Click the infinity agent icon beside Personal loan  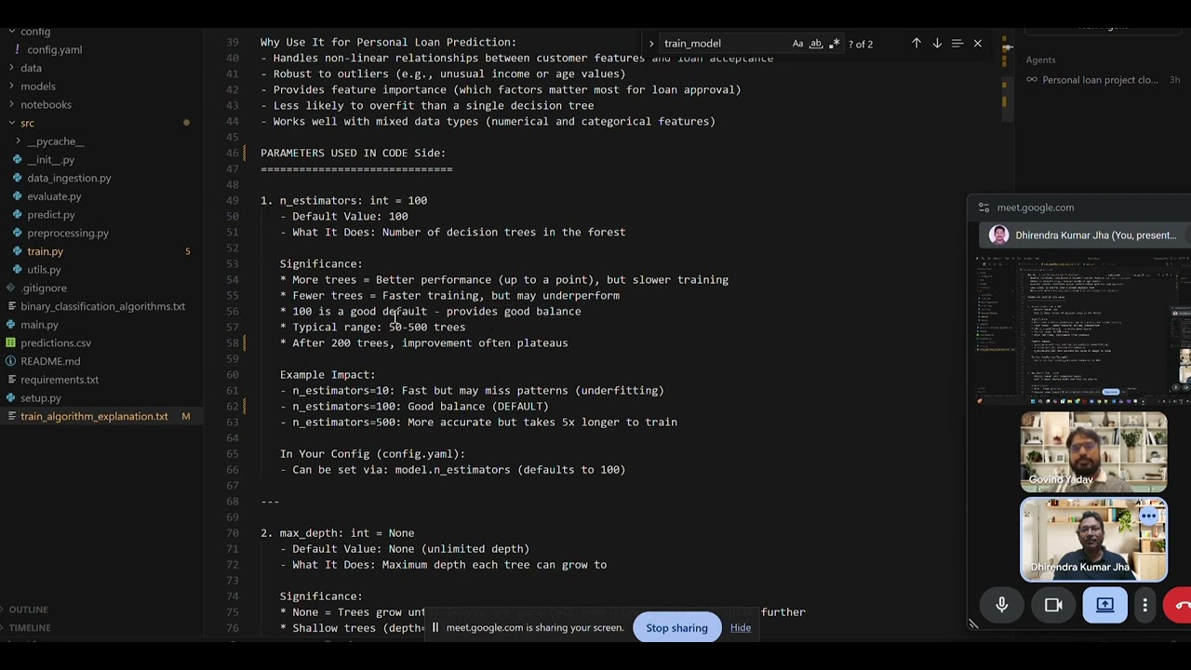pos(1031,80)
